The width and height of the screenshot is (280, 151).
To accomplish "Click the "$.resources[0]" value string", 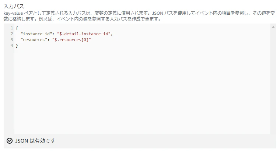I will pos(71,40).
